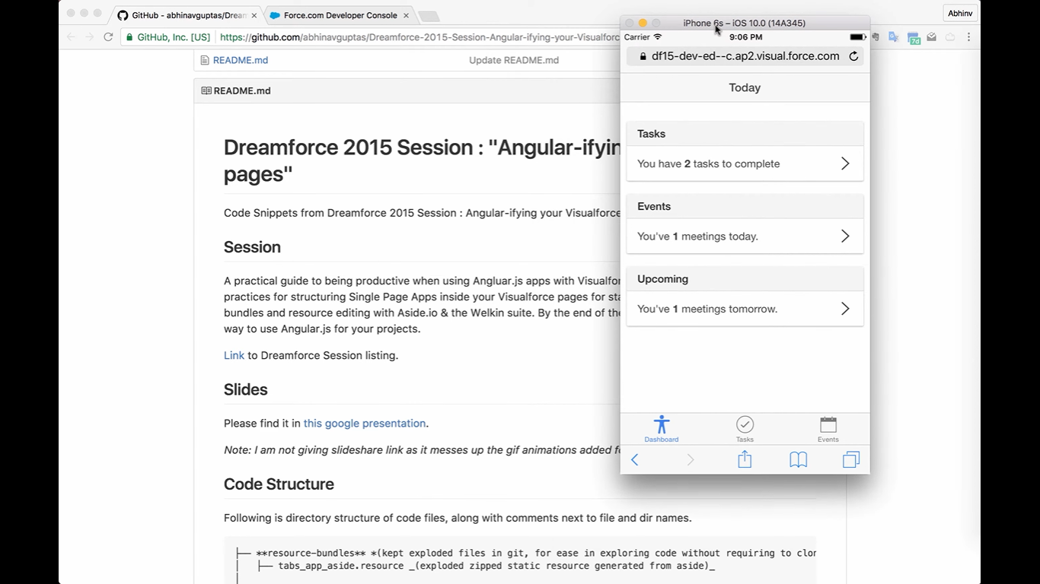The height and width of the screenshot is (584, 1040).
Task: Open the 7d calendar extension icon
Action: [x=913, y=36]
